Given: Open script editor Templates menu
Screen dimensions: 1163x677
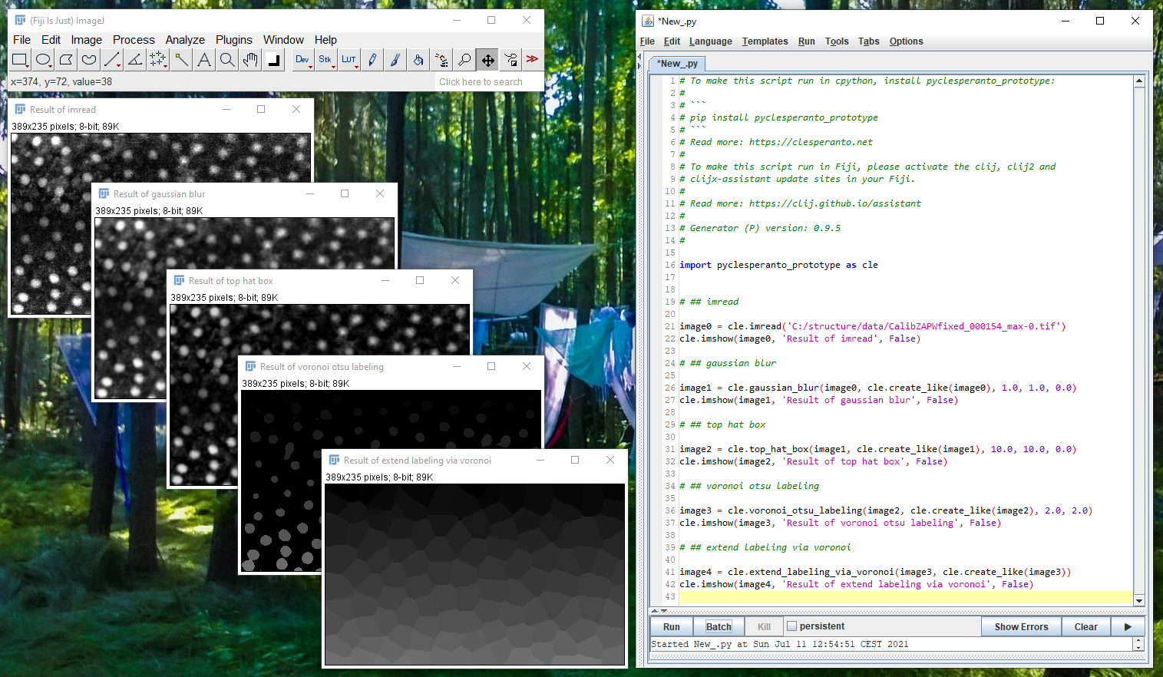Looking at the screenshot, I should (x=765, y=41).
